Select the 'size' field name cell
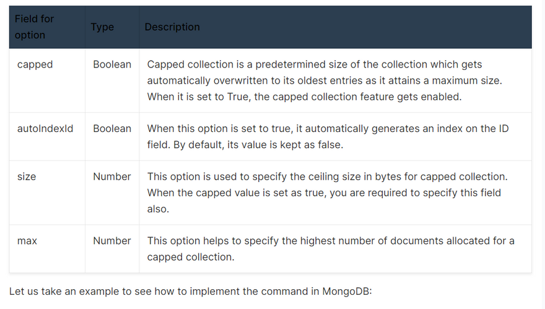 [27, 176]
